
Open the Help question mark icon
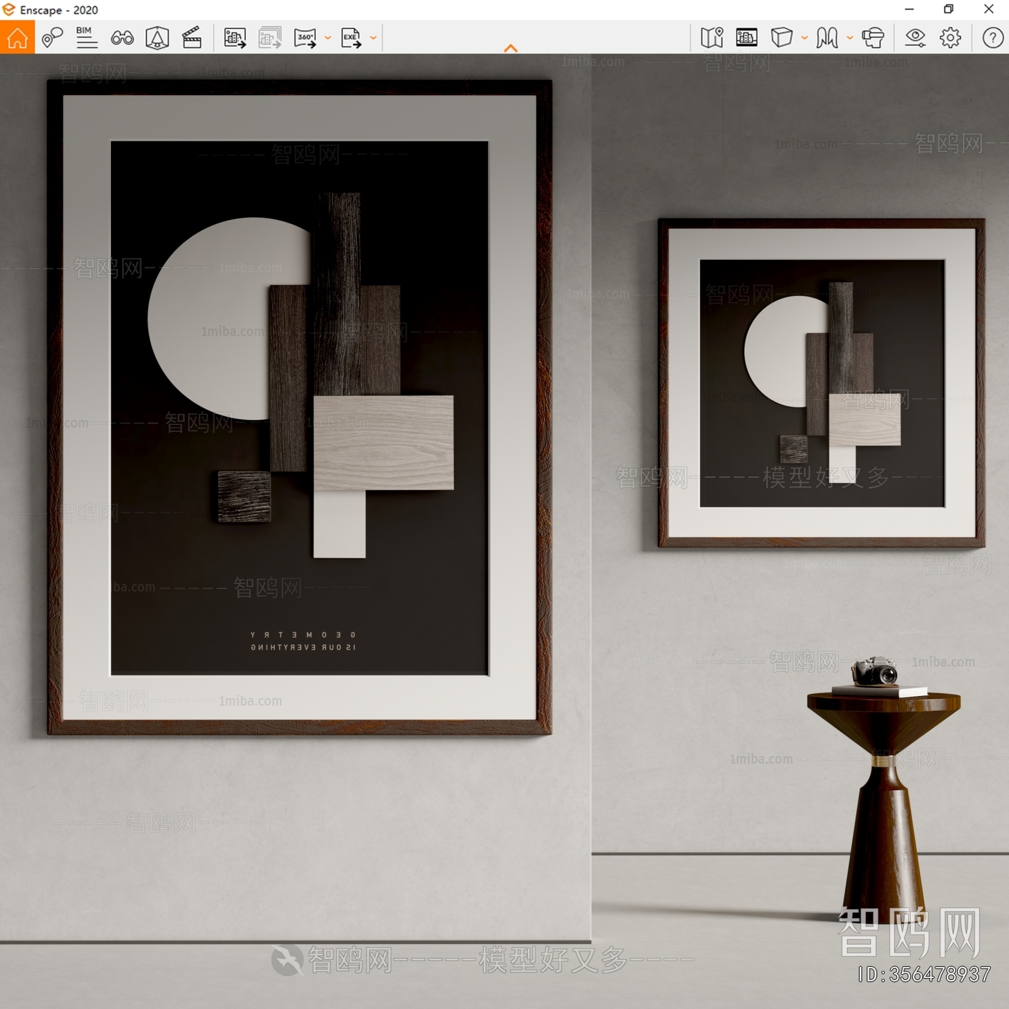tap(993, 38)
